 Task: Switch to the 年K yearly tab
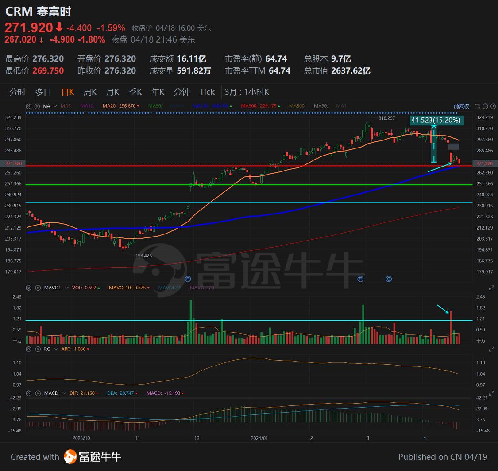158,92
